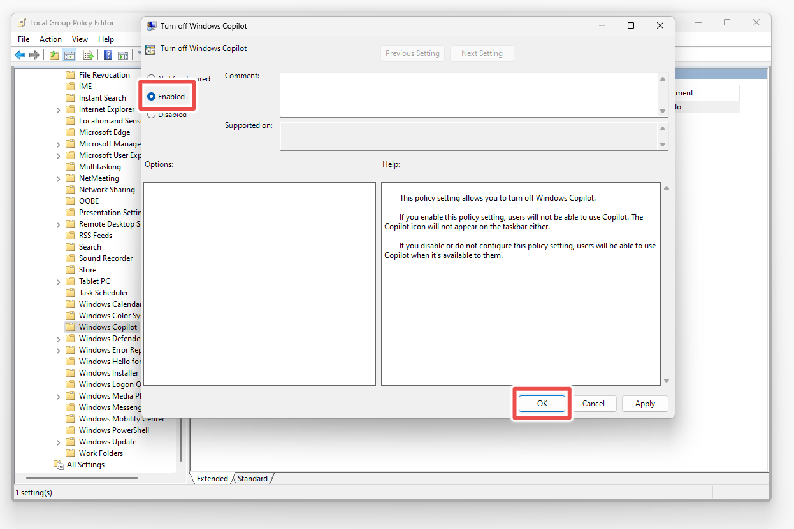794x529 pixels.
Task: Expand the Windows Error Rep node
Action: [59, 350]
